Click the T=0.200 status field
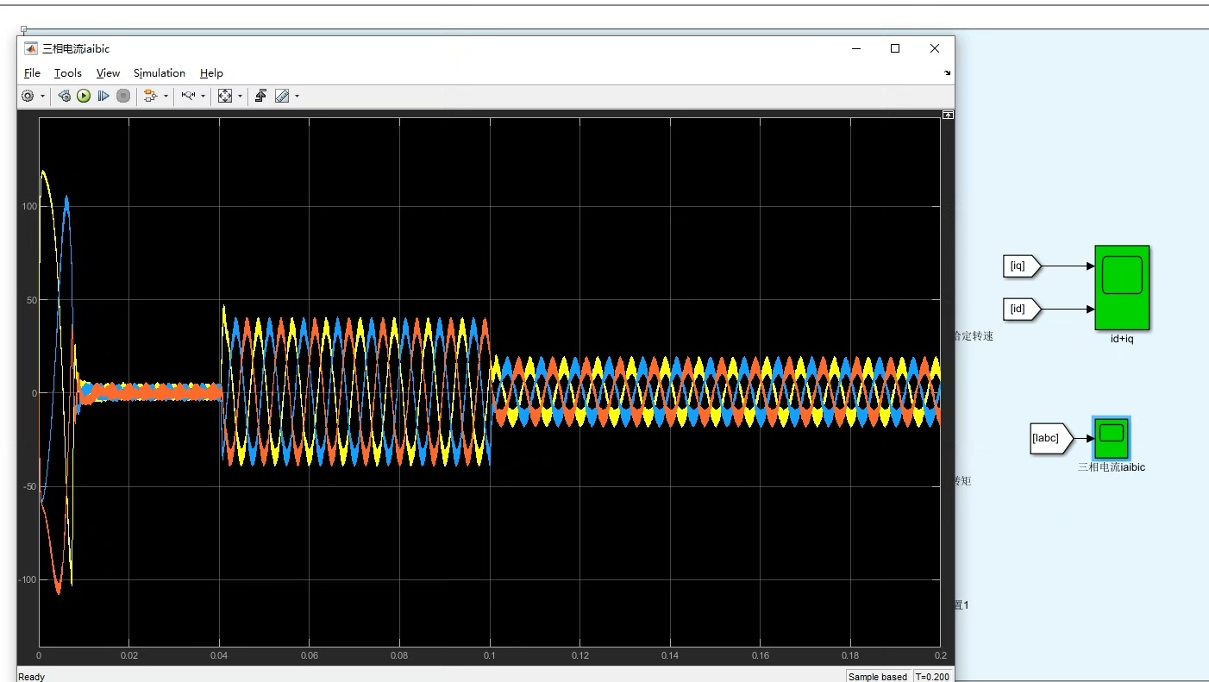This screenshot has height=682, width=1209. (932, 677)
